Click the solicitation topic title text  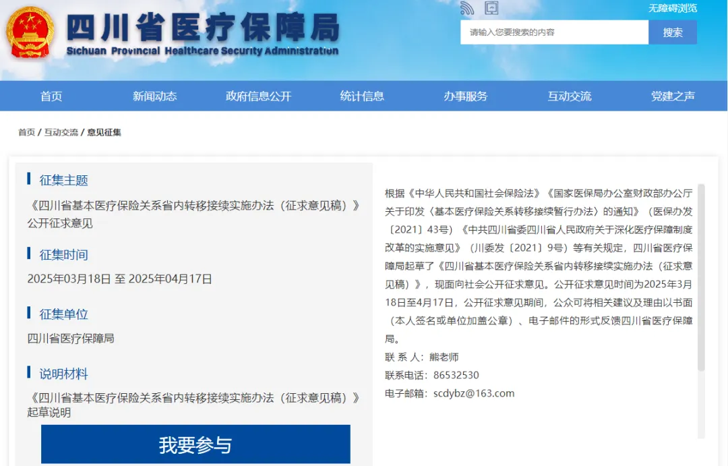(x=193, y=214)
